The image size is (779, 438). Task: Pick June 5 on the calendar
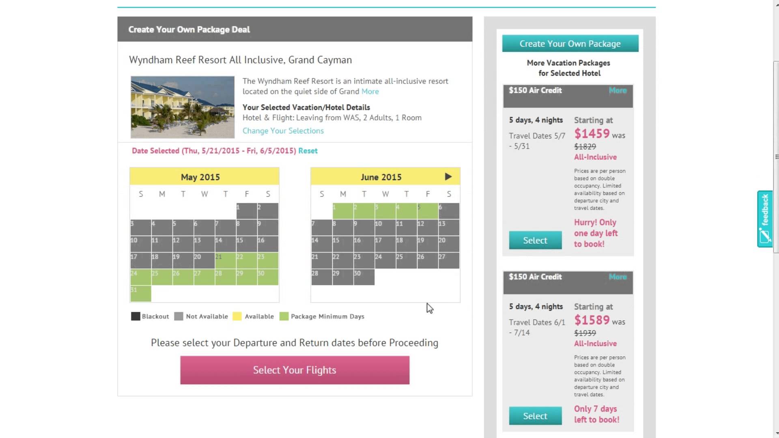pos(427,211)
